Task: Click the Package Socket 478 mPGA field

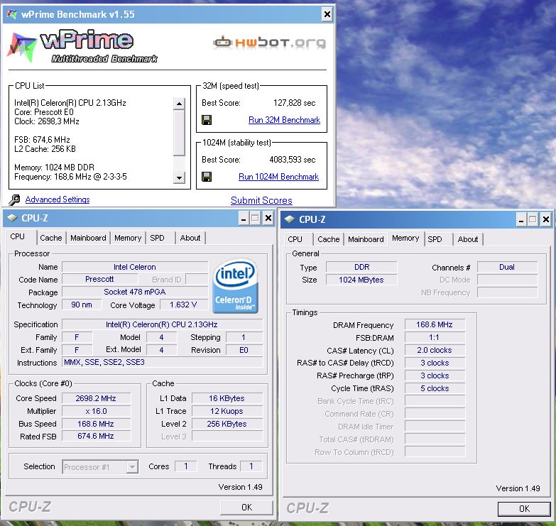Action: [x=135, y=292]
